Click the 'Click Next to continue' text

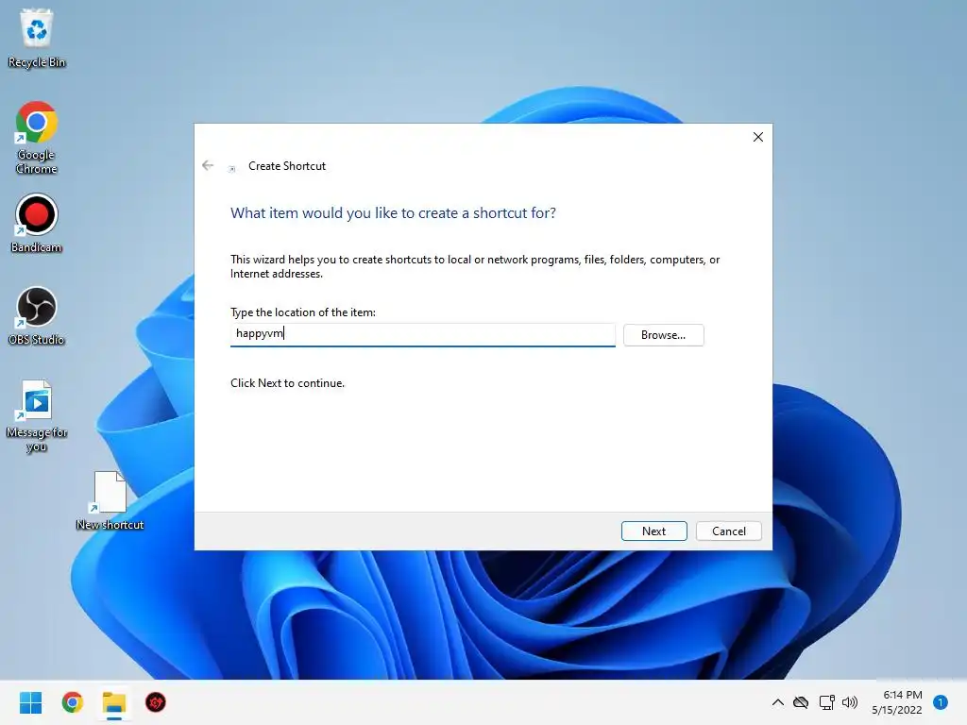[287, 383]
